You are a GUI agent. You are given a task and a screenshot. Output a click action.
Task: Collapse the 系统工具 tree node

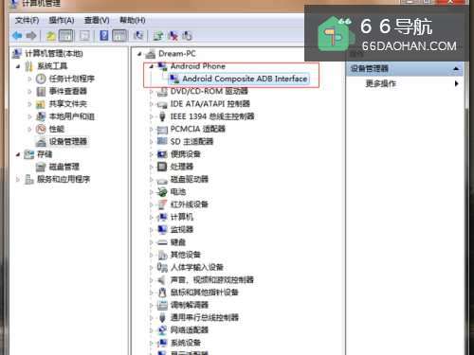[18, 66]
